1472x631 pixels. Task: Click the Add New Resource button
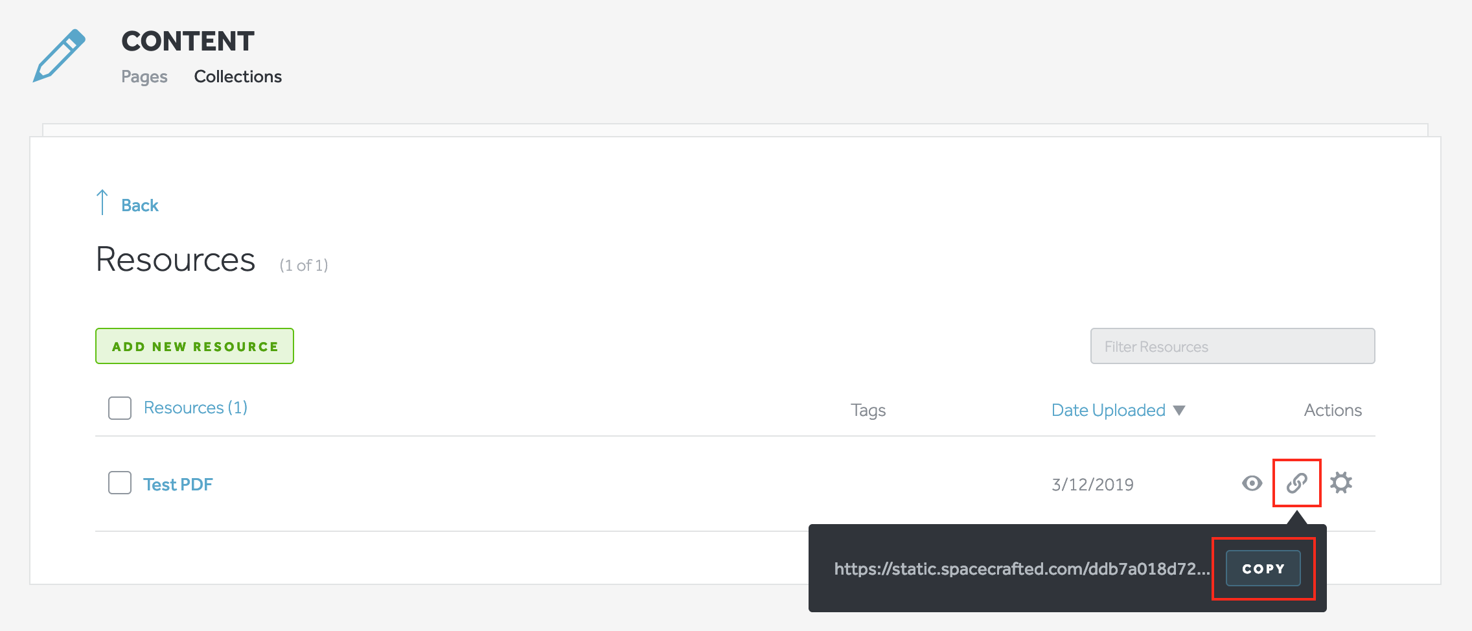(x=194, y=346)
